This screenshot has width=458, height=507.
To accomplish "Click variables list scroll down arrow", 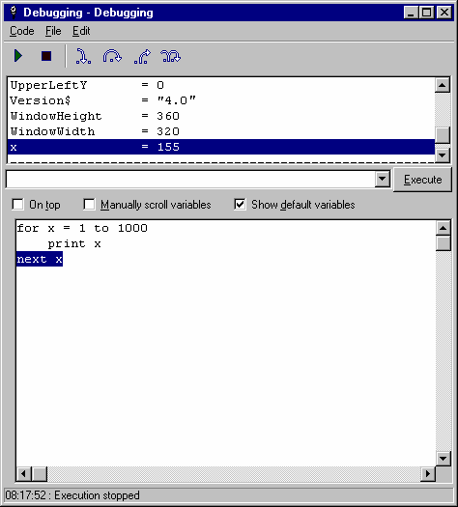I will tap(443, 155).
